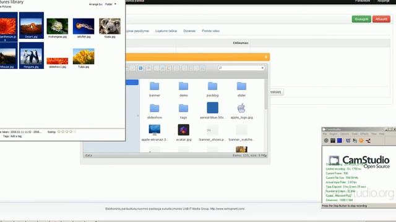Open CamStudio Options menu
The image size is (396, 222).
pyautogui.click(x=345, y=134)
